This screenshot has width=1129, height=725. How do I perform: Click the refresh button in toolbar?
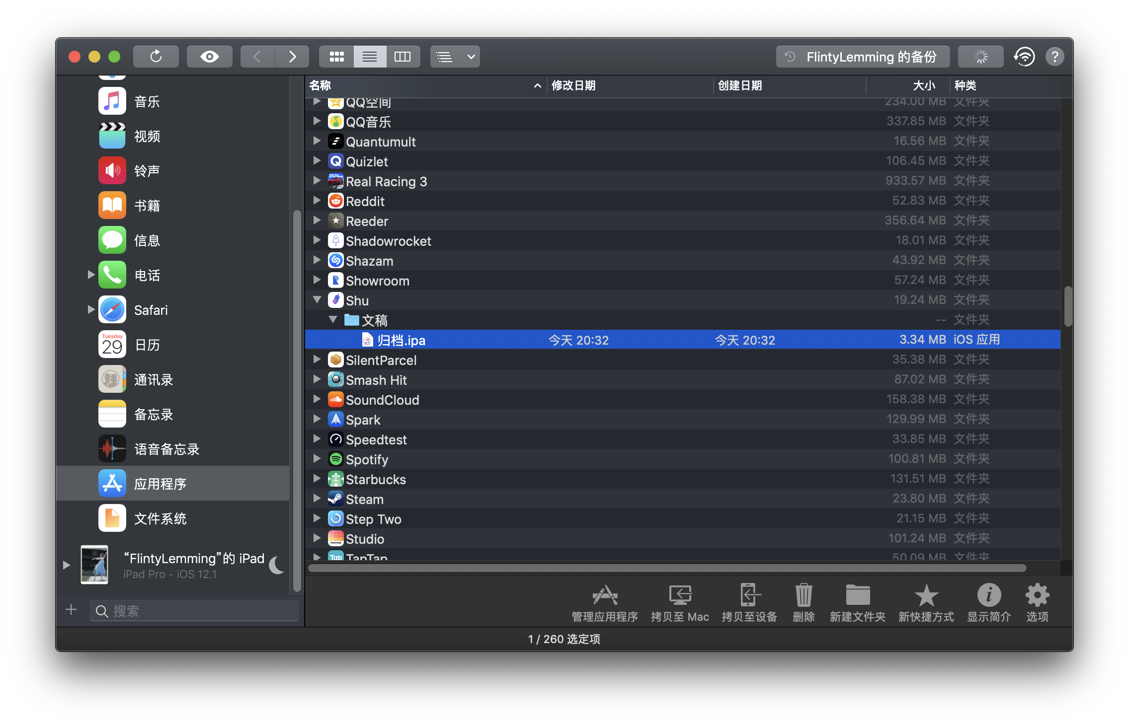[156, 57]
